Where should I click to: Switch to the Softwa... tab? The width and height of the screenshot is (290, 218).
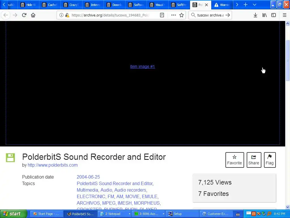(x=136, y=5)
